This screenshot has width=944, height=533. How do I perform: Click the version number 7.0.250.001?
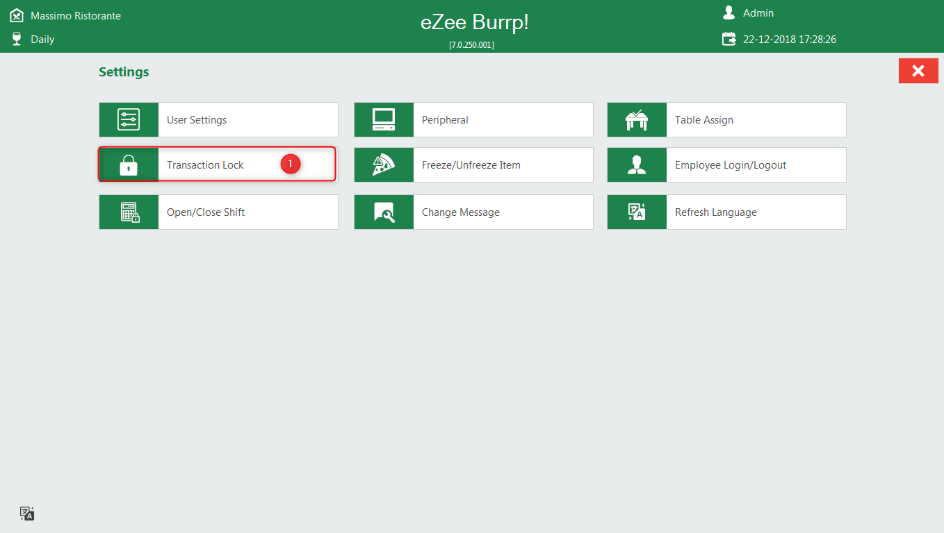point(472,44)
